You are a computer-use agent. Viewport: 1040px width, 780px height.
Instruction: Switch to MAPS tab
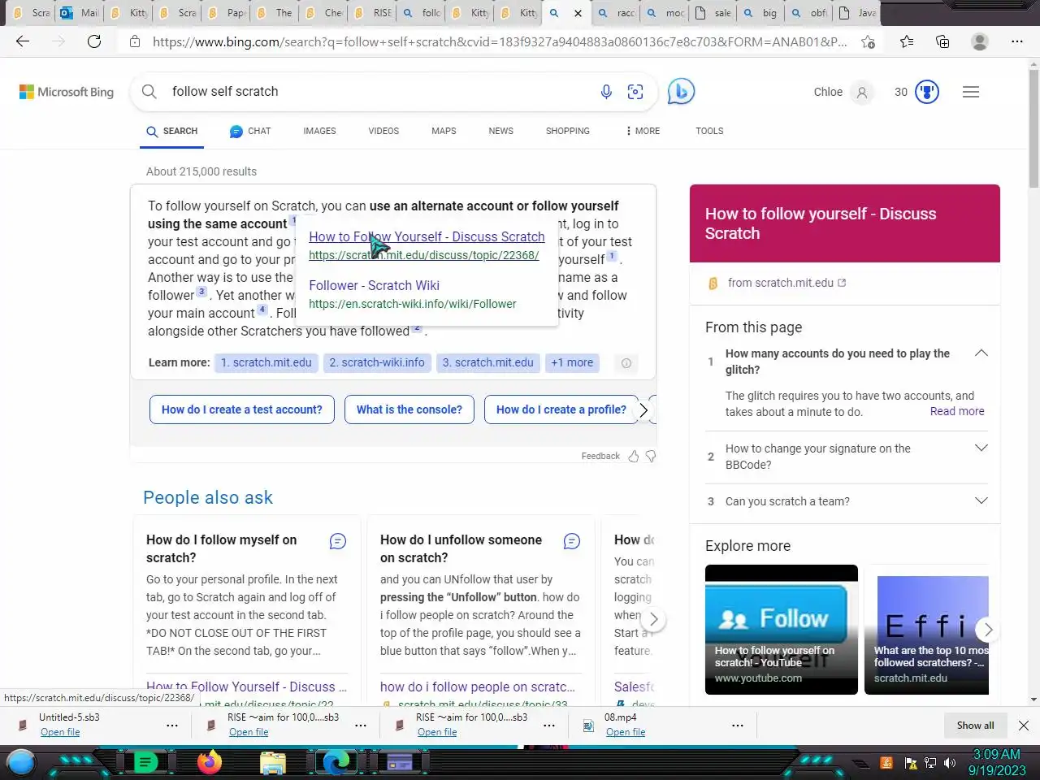pyautogui.click(x=444, y=131)
